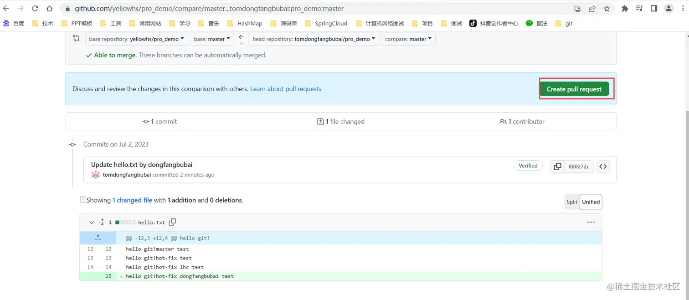This screenshot has height=300, width=689.
Task: Open the 项目 bookmark folder
Action: coord(422,23)
